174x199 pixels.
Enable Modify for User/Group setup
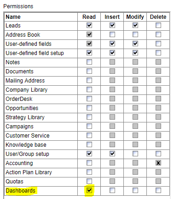135,154
